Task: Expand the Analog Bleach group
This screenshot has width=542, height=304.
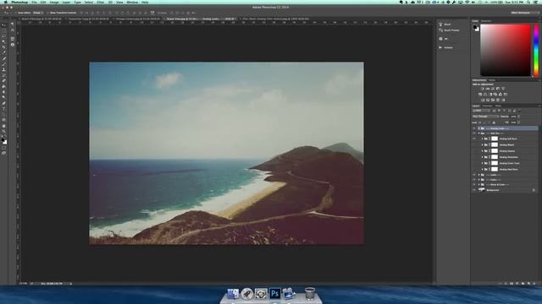Action: [x=482, y=144]
